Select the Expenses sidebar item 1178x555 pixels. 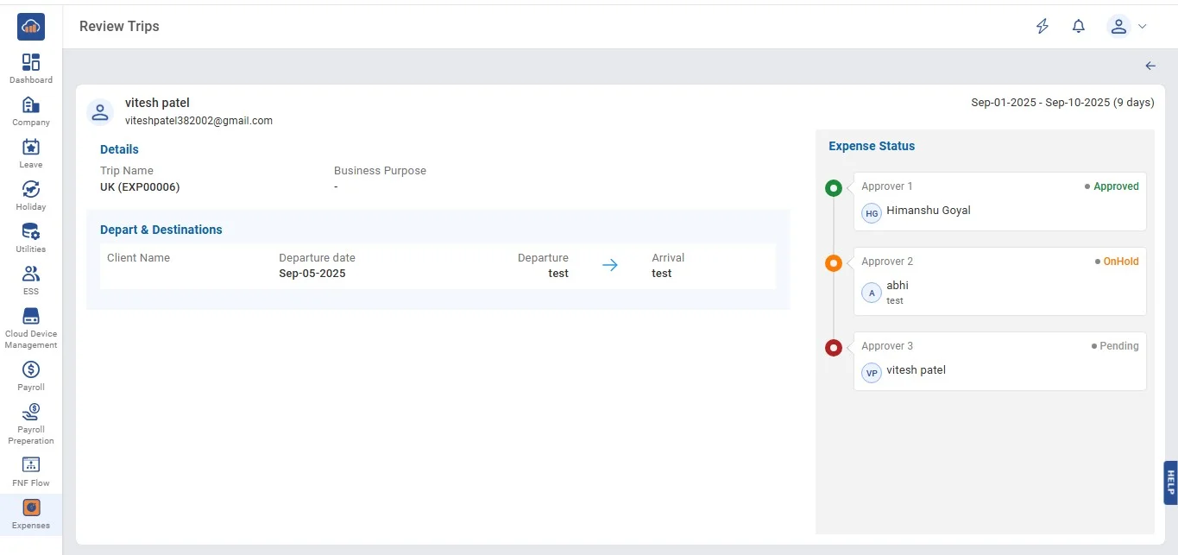click(31, 508)
